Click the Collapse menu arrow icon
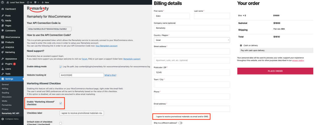This screenshot has height=125, width=319. (3, 119)
